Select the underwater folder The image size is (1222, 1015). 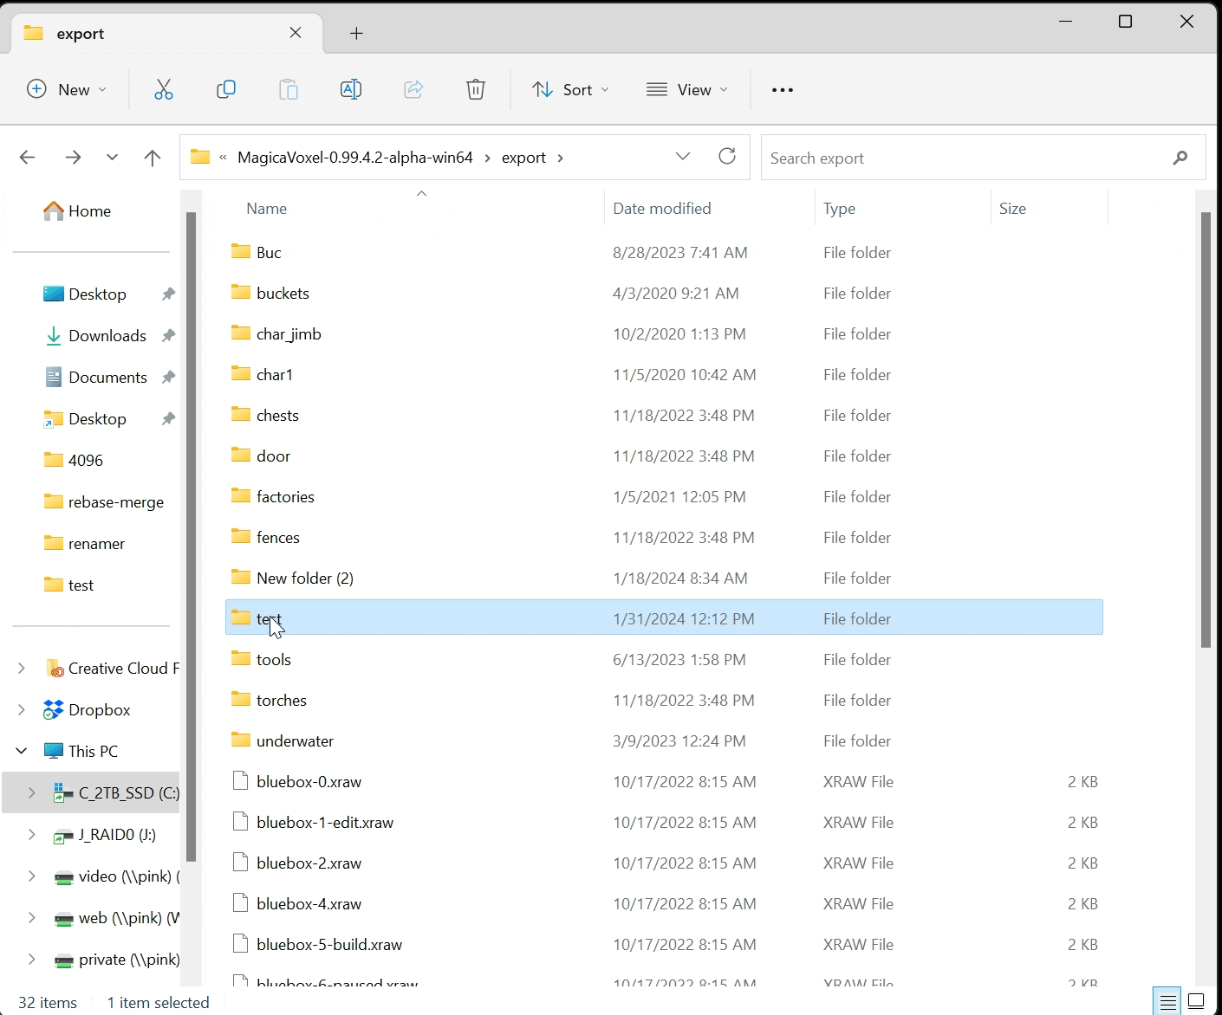point(295,741)
